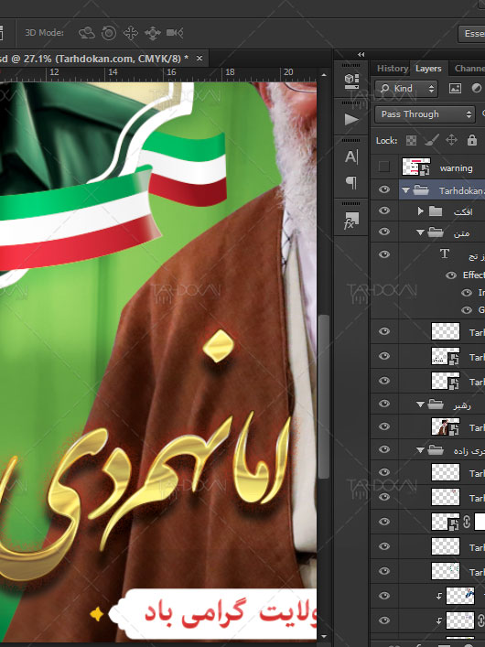
Task: Switch to the Channels tab
Action: pos(469,69)
